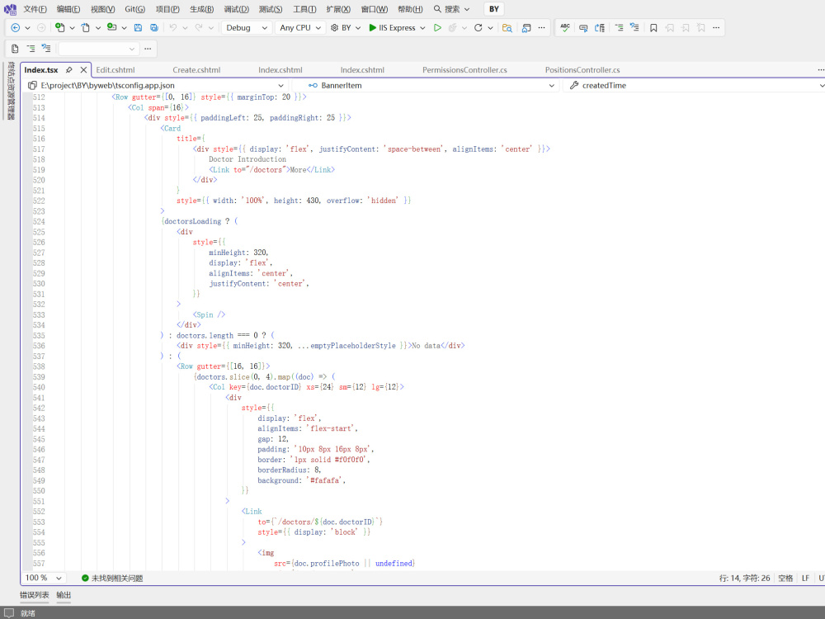Image resolution: width=825 pixels, height=619 pixels.
Task: Click the undo arrow icon
Action: (x=172, y=28)
